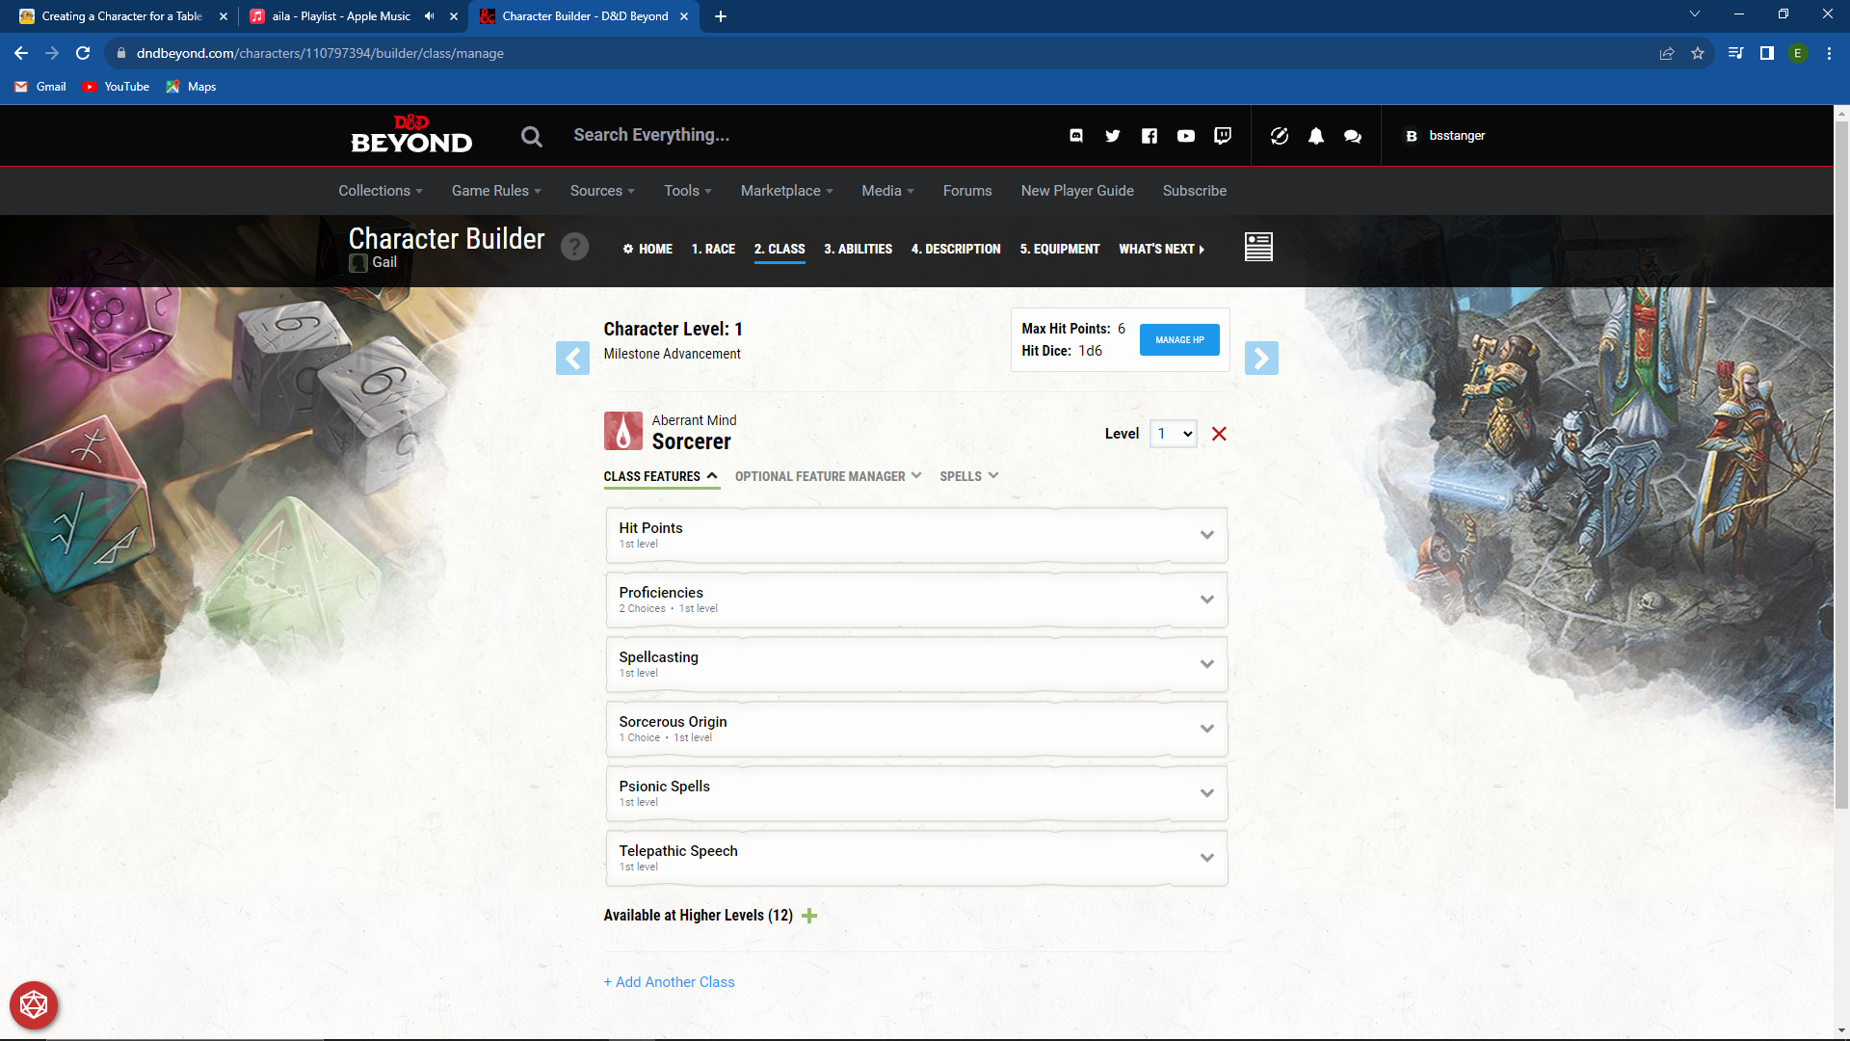Viewport: 1850px width, 1041px height.
Task: Click the Sorcerer class flame icon
Action: [x=623, y=431]
